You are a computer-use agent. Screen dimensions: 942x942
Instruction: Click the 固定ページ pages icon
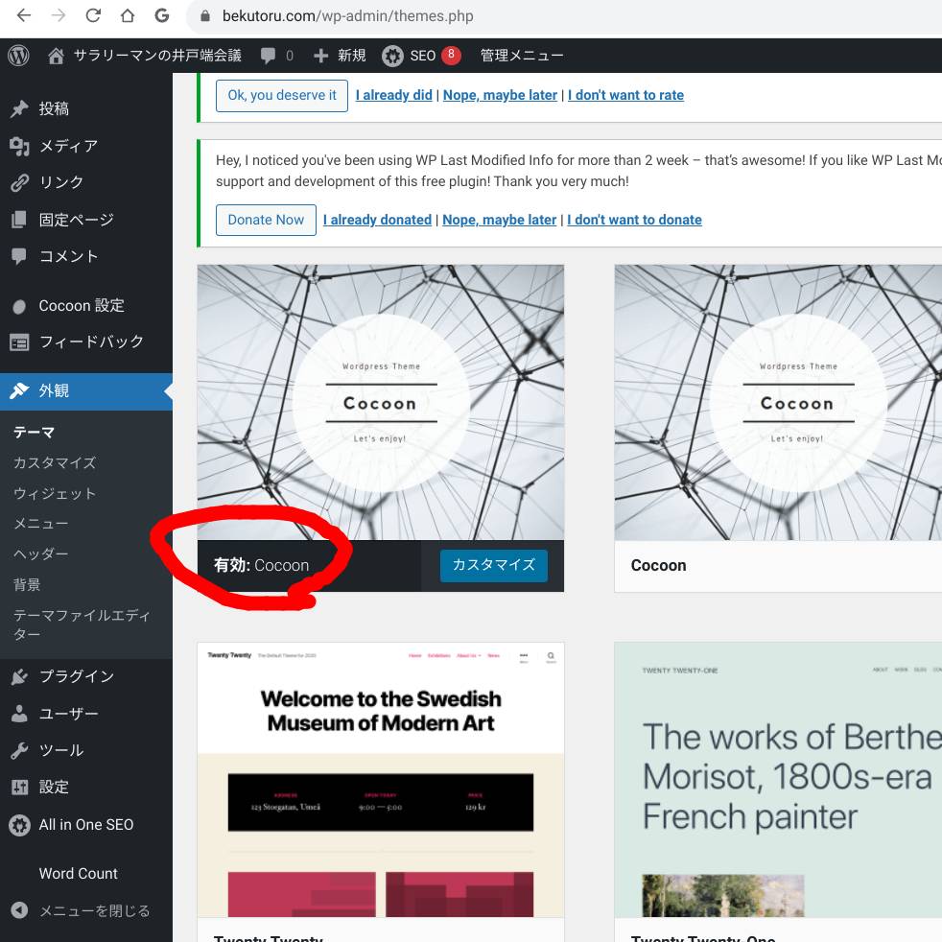(x=19, y=220)
